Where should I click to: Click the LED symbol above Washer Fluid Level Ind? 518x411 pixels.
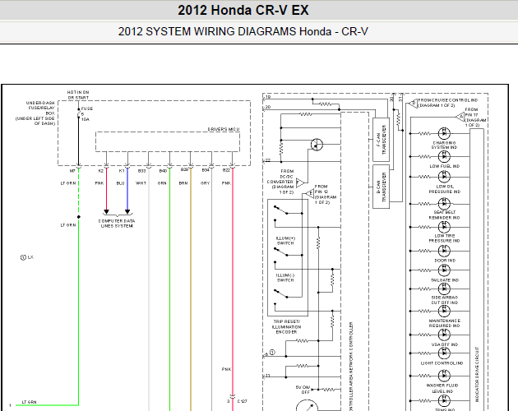click(444, 376)
